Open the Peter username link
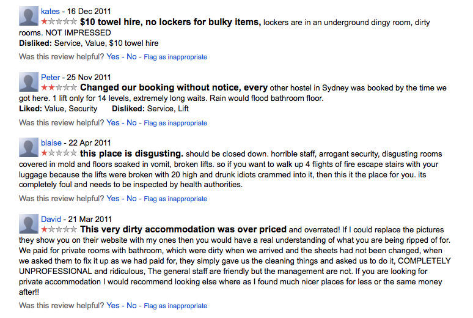The height and width of the screenshot is (318, 473). [x=51, y=78]
